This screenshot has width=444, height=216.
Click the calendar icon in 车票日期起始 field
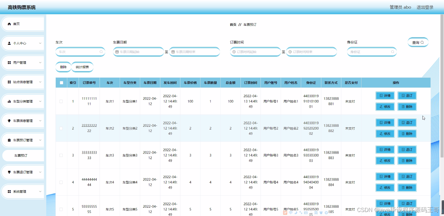[x=117, y=51]
